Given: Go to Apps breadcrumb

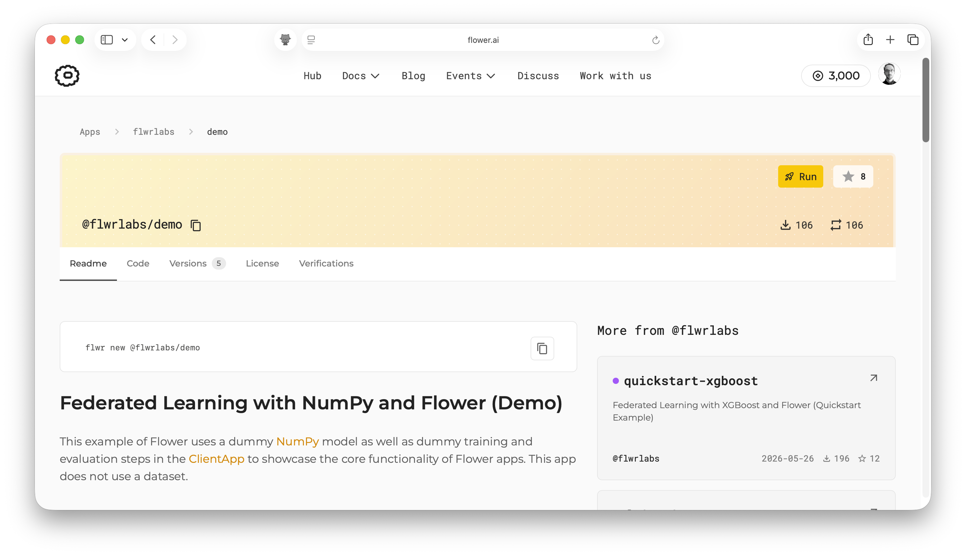Looking at the screenshot, I should point(90,132).
